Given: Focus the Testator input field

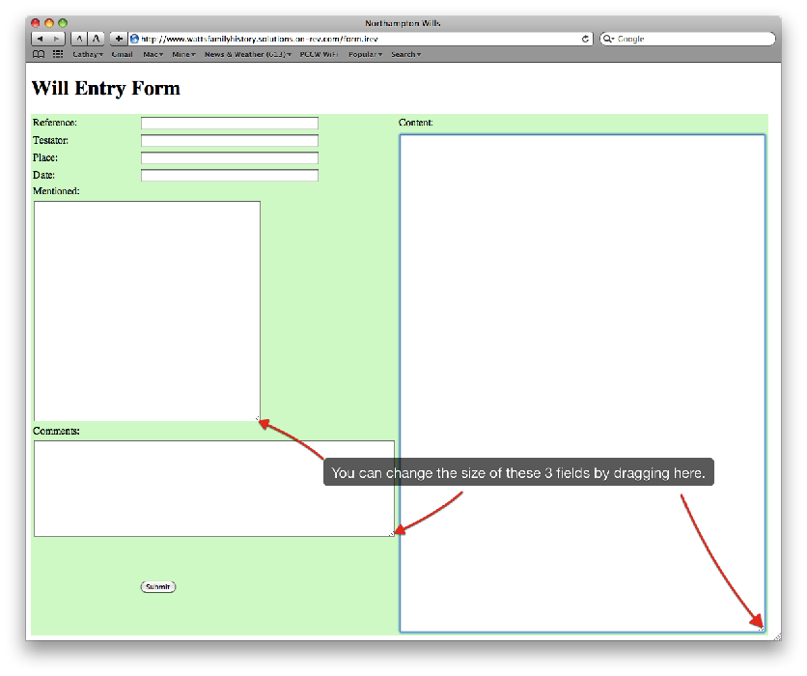Looking at the screenshot, I should 230,141.
